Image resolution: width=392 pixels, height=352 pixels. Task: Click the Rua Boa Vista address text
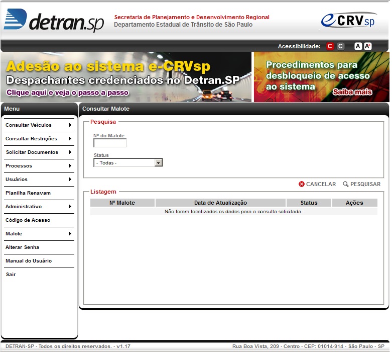pos(308,346)
